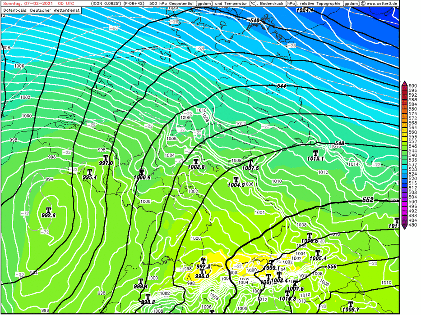Select the T symbol above 995.4
This screenshot has width=421, height=315.
click(90, 171)
